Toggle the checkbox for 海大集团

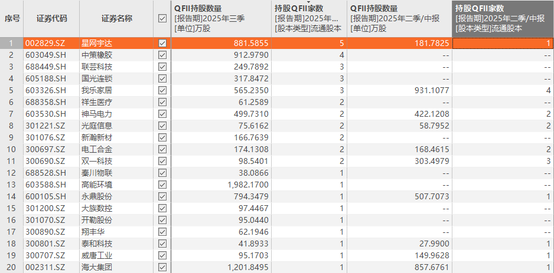click(x=162, y=267)
